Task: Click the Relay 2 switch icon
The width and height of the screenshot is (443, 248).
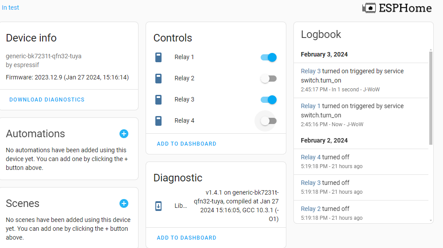Action: pyautogui.click(x=158, y=79)
